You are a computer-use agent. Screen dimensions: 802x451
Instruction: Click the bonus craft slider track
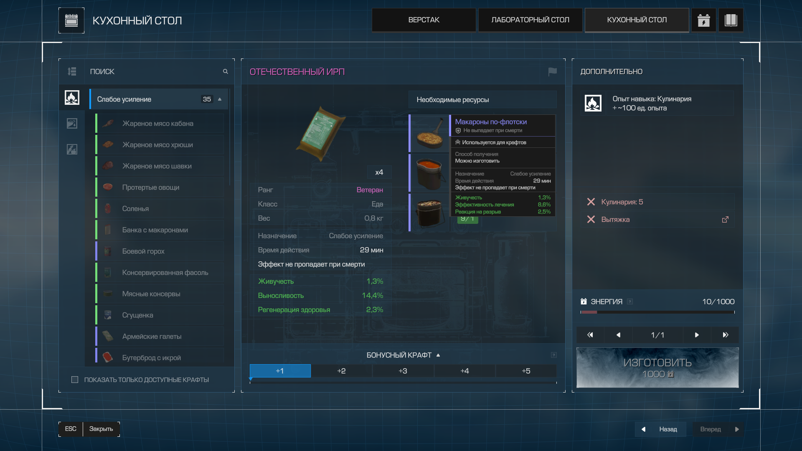coord(403,382)
